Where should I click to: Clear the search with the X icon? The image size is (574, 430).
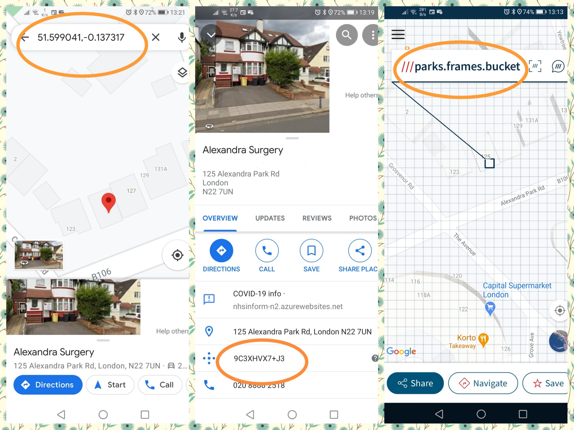point(156,37)
